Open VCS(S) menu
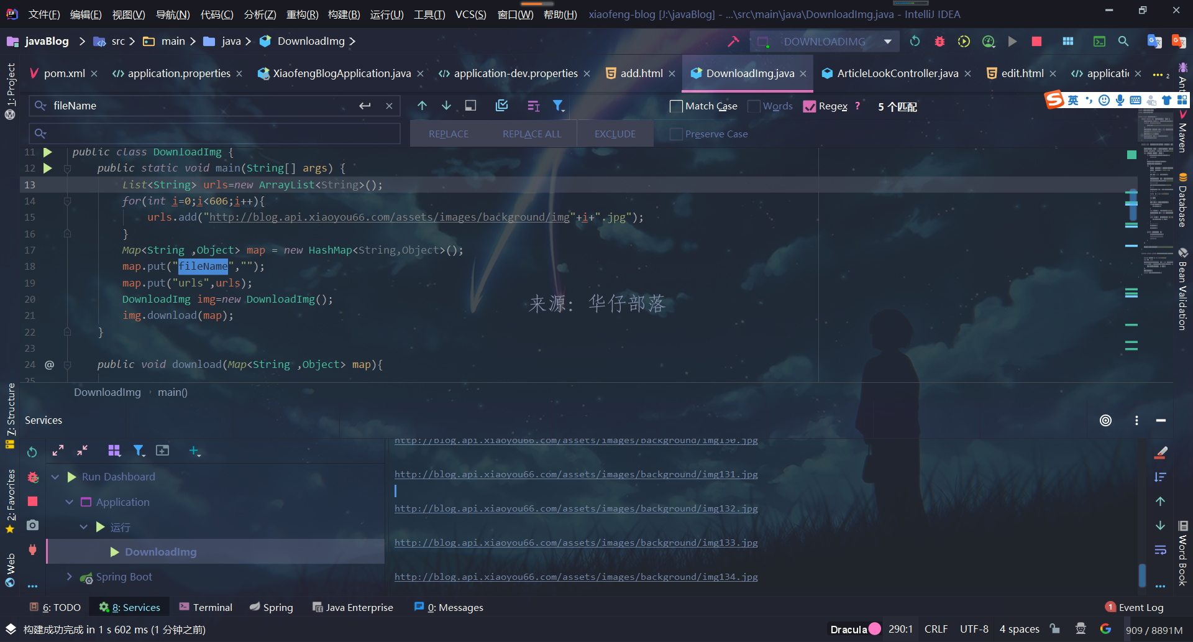The height and width of the screenshot is (642, 1193). pyautogui.click(x=471, y=14)
